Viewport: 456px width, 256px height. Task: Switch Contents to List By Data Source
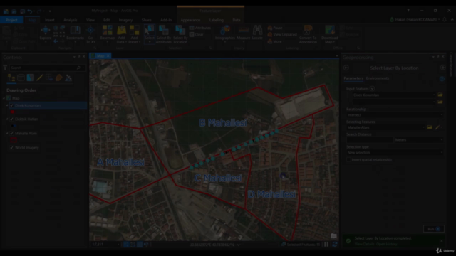coord(21,78)
